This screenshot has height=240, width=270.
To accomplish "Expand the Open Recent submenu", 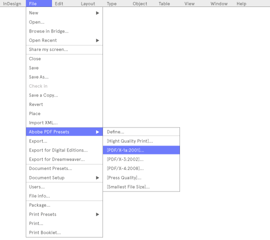I will 64,40.
